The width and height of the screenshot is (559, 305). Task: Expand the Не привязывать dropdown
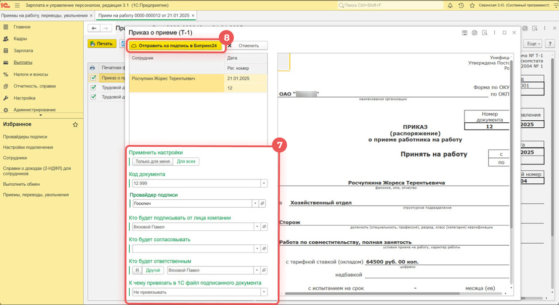pos(264,292)
